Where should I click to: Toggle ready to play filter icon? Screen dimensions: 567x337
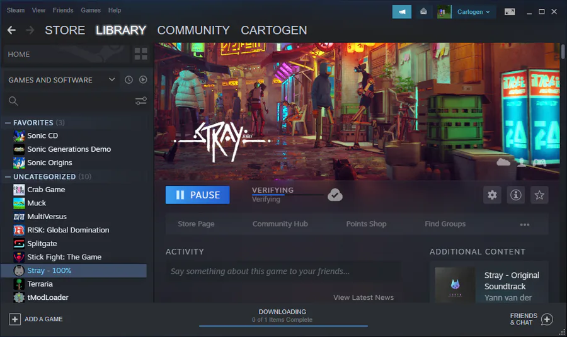coord(143,79)
